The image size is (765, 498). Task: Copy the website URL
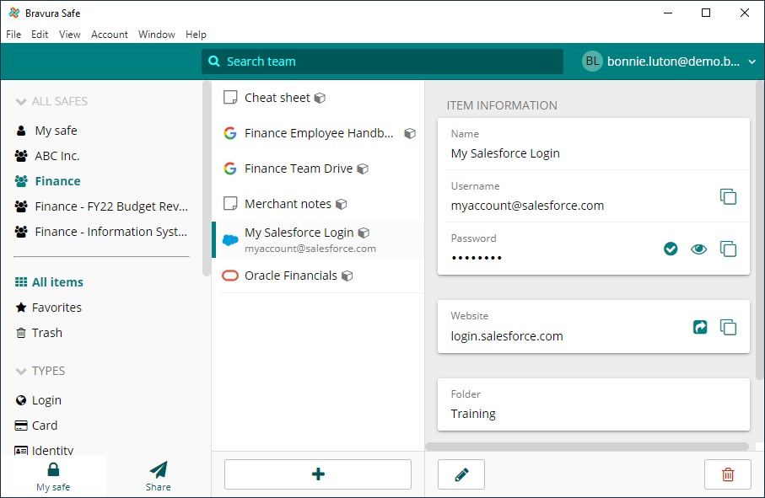(x=727, y=327)
